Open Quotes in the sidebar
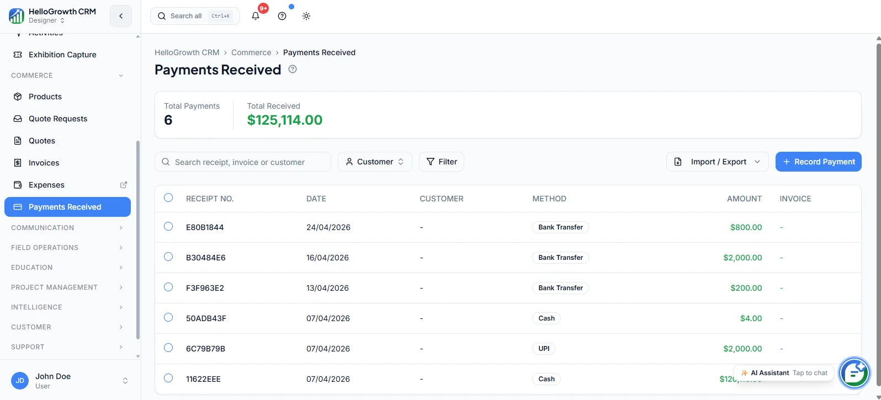Image resolution: width=881 pixels, height=400 pixels. [67, 141]
